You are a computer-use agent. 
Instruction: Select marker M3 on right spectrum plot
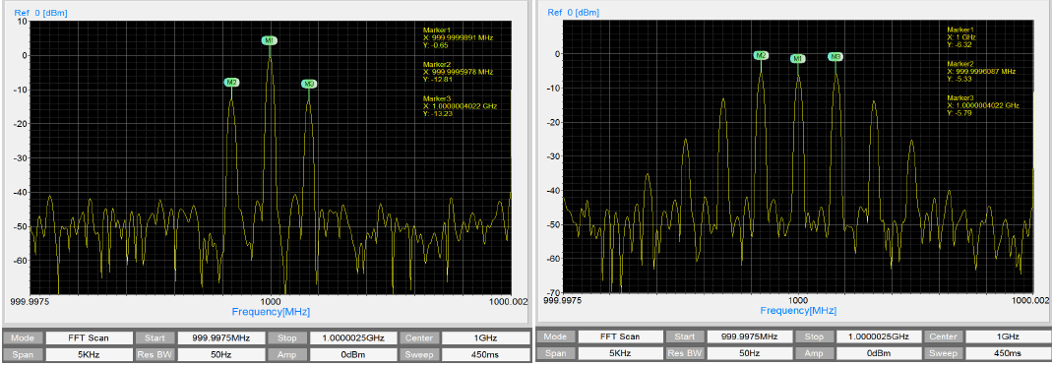tap(835, 57)
